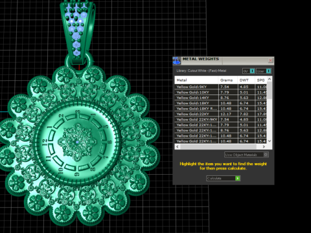Select the Yellow Gold:22KY row
The width and height of the screenshot is (311, 233).
(x=221, y=114)
